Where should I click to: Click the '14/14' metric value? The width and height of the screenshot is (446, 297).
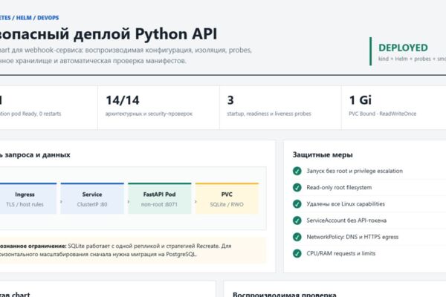click(x=123, y=100)
